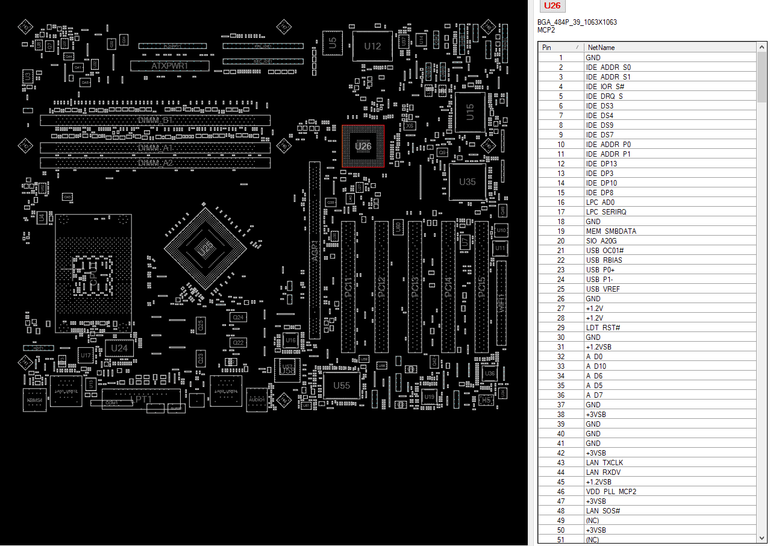Click the pin list vertical scrollbar thumb
770x546 pixels.
click(x=762, y=77)
